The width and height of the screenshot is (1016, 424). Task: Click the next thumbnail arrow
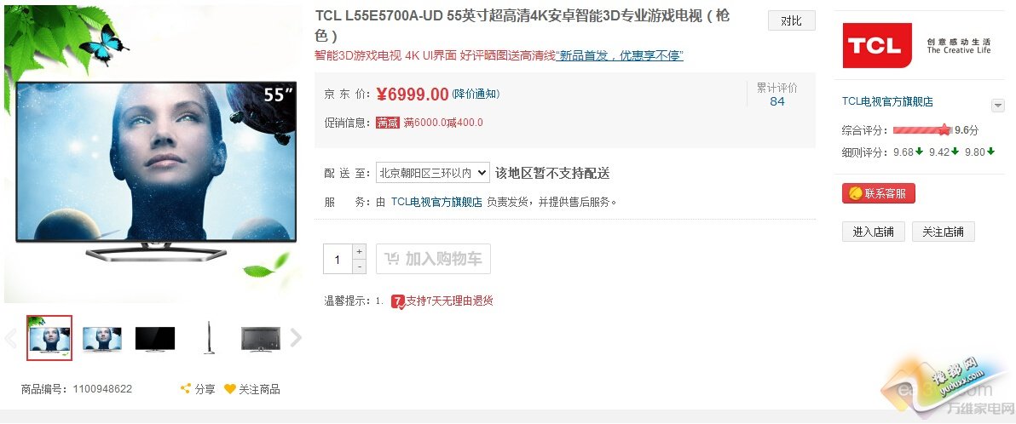pyautogui.click(x=296, y=338)
